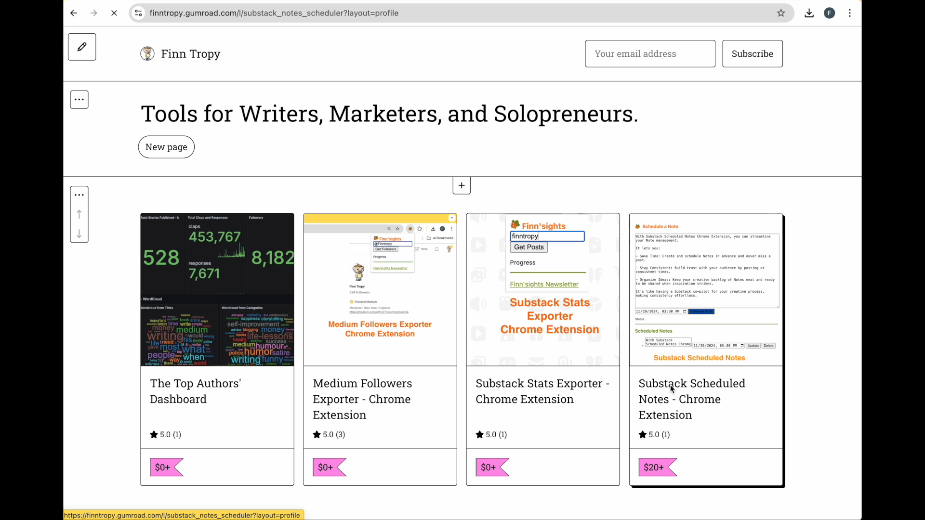Image resolution: width=925 pixels, height=520 pixels.
Task: Open Chrome profile avatar F
Action: (829, 13)
